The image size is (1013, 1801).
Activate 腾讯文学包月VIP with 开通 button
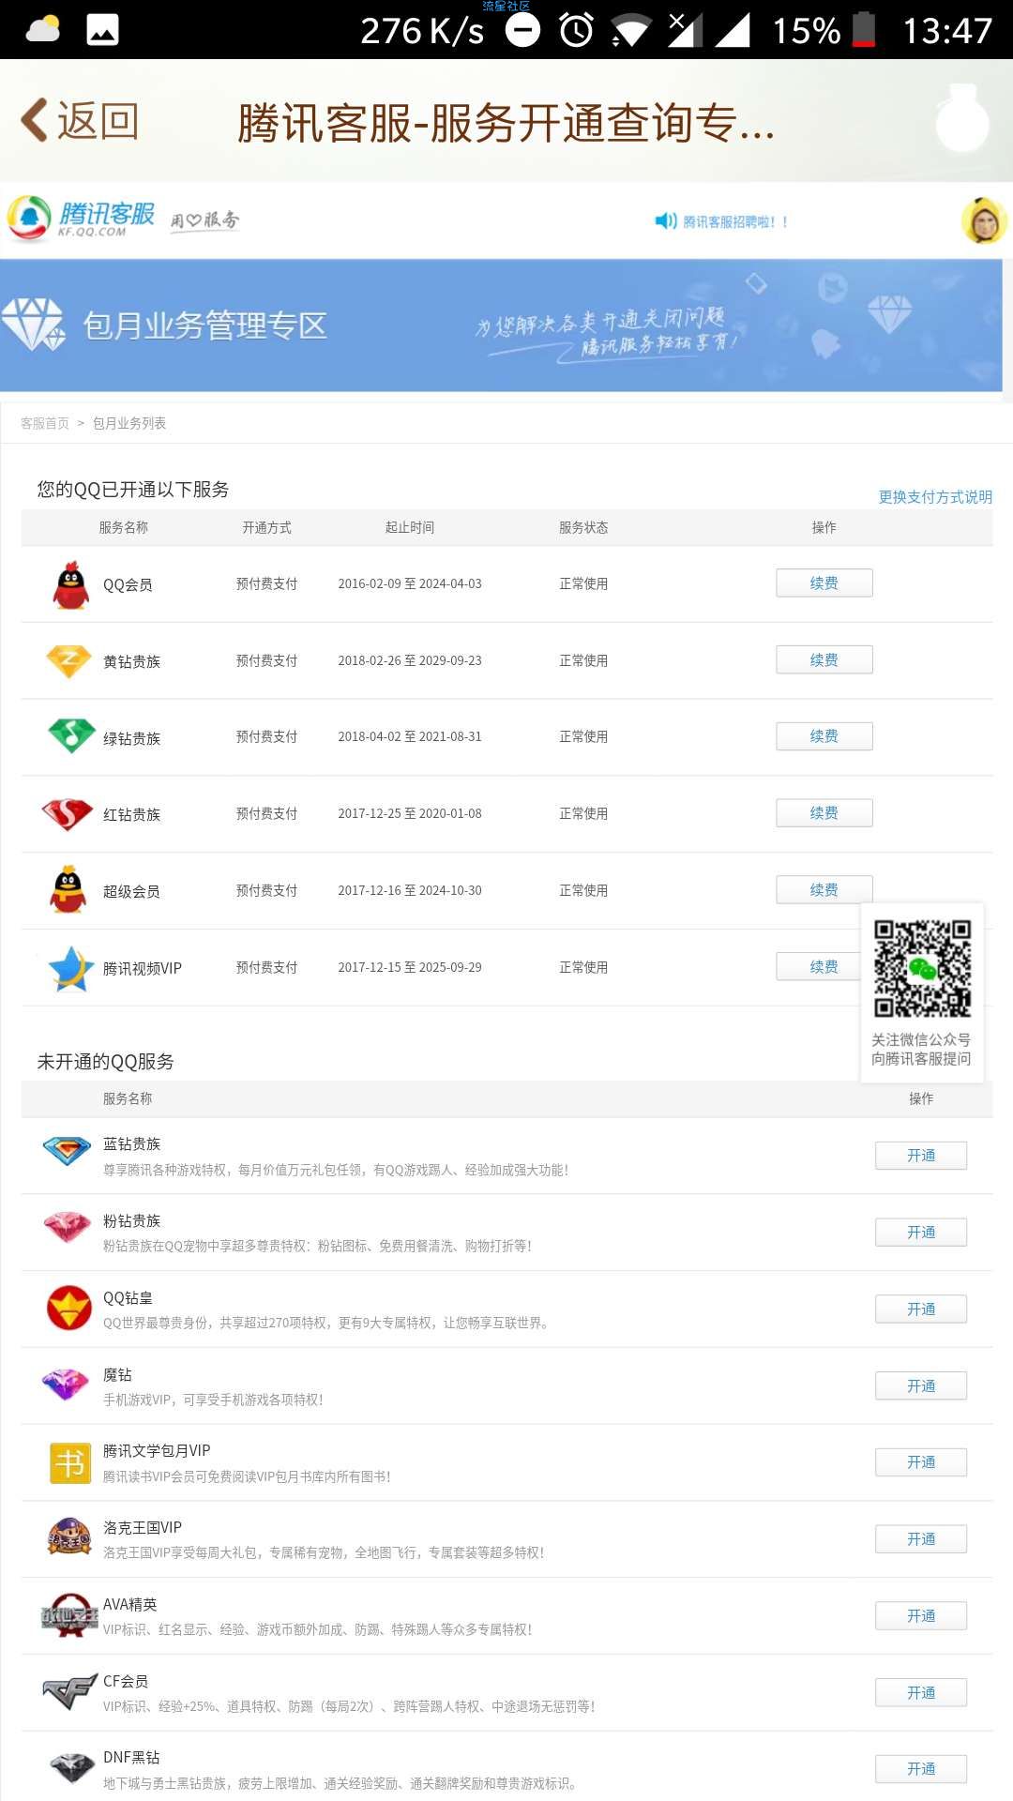(921, 1462)
